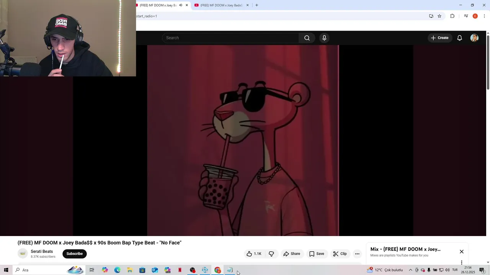The image size is (490, 275).
Task: Close the Mix playlist panel
Action: click(x=461, y=251)
